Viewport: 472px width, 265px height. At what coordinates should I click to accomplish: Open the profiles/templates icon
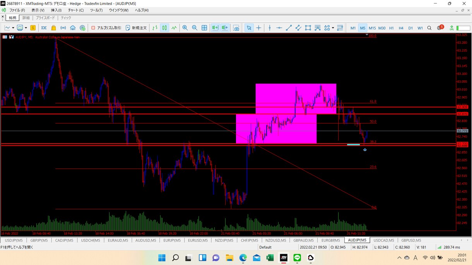20,28
